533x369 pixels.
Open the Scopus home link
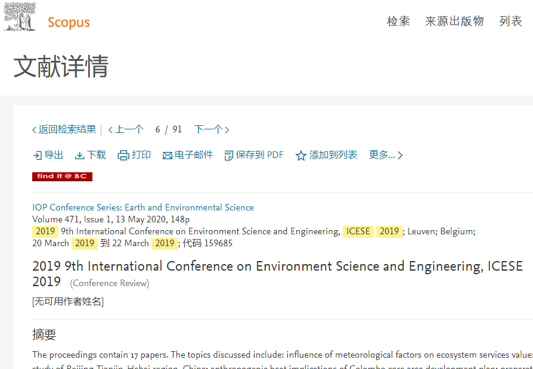(x=69, y=23)
